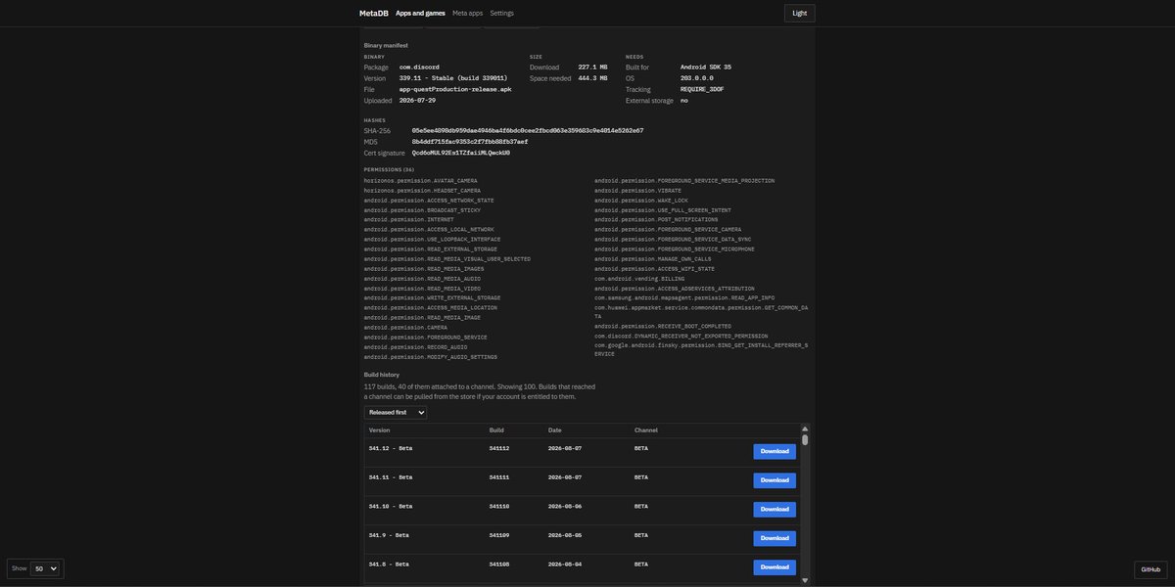Click the android.permission.MODIFY_AUDIO_SETTINGS entry

[x=431, y=357]
